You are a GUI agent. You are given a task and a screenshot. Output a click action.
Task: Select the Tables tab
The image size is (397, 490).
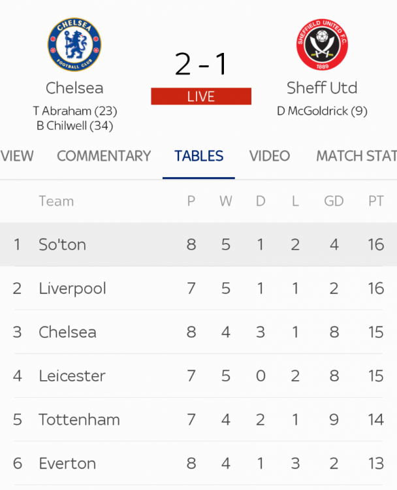pos(199,156)
